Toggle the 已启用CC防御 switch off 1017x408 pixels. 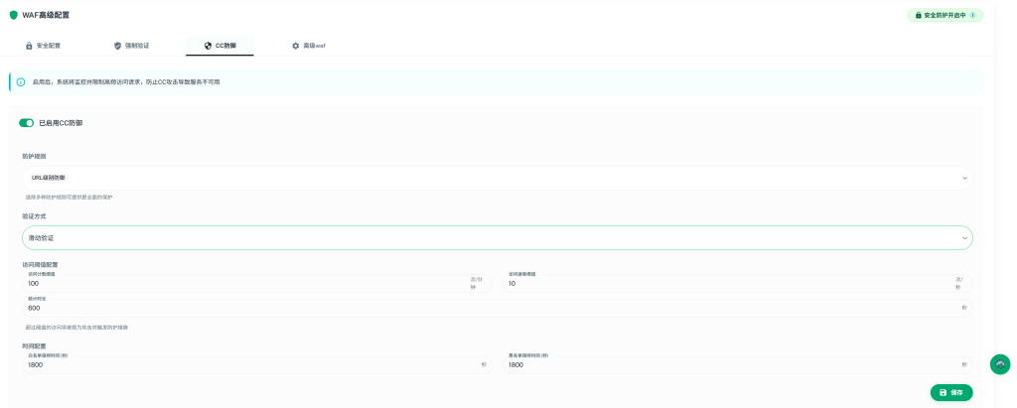click(x=27, y=123)
